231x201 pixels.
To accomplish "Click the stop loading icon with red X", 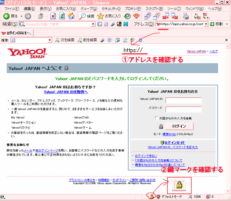I will point(53,16).
